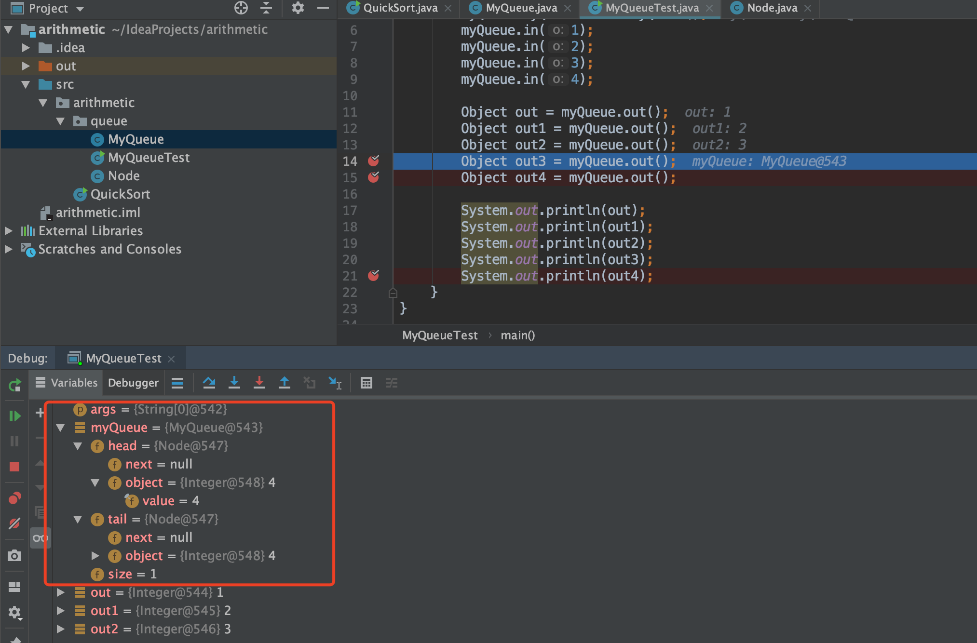977x643 pixels.
Task: Click the Resume Program green icon
Action: pyautogui.click(x=14, y=416)
